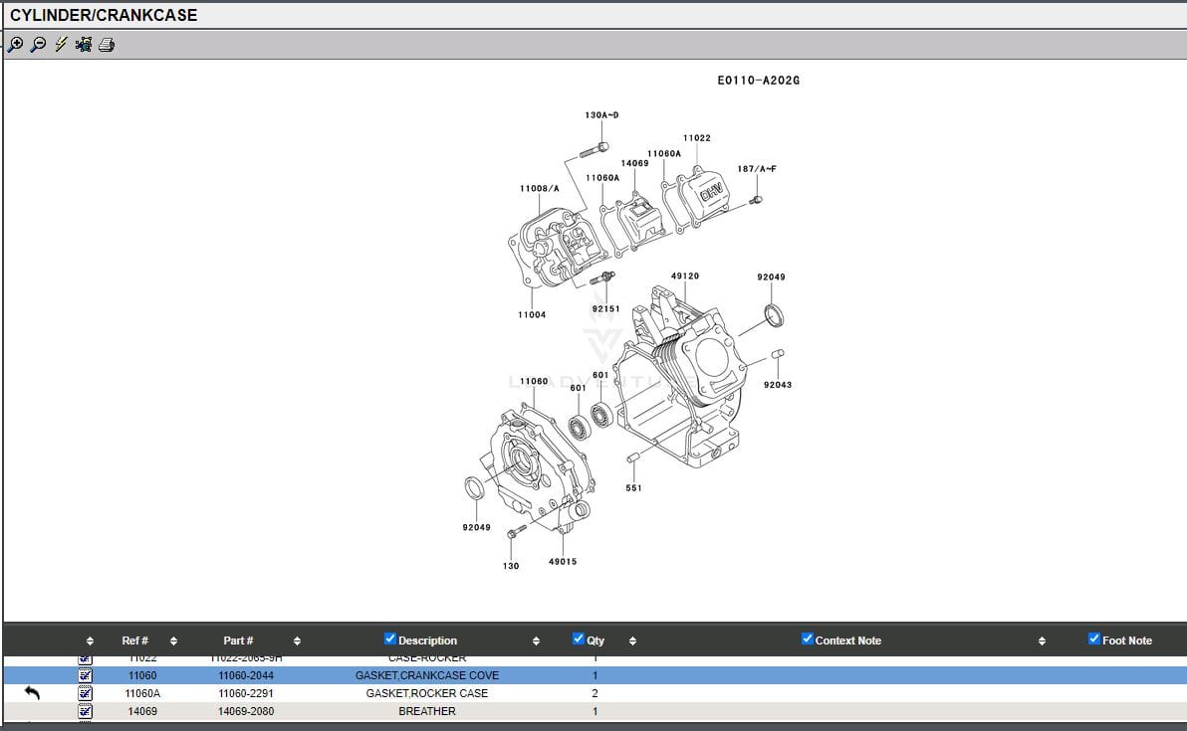Toggle the Foot Note column checkbox
The width and height of the screenshot is (1187, 731).
click(x=1094, y=640)
